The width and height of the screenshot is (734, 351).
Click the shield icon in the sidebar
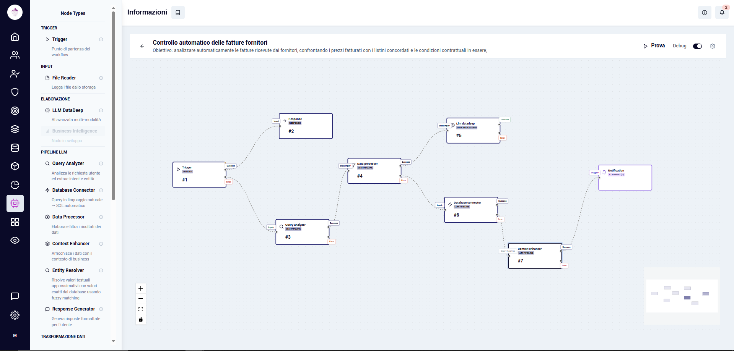pyautogui.click(x=15, y=92)
